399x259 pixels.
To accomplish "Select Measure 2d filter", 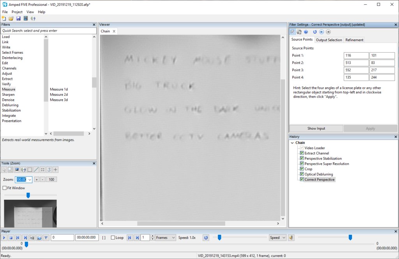I will click(x=59, y=95).
